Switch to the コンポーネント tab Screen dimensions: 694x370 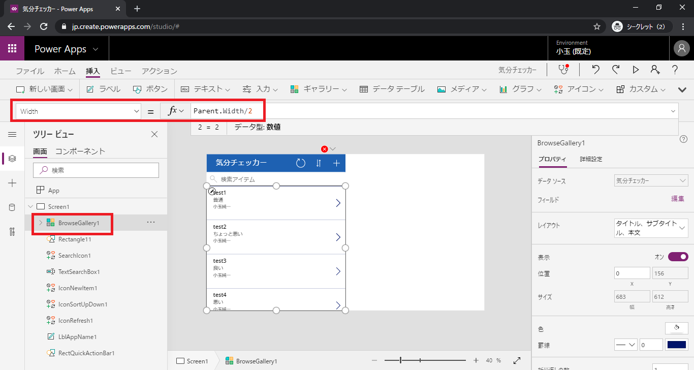point(80,151)
